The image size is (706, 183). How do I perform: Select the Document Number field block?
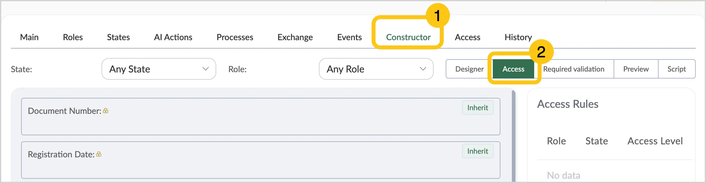pyautogui.click(x=261, y=117)
